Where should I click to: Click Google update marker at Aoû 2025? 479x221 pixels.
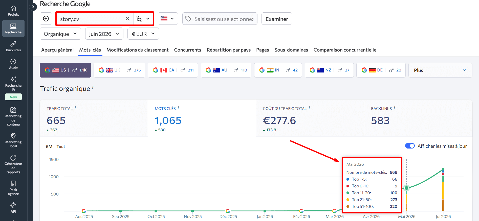(x=84, y=211)
